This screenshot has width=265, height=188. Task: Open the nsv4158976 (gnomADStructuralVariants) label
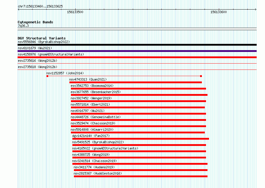click(51, 54)
